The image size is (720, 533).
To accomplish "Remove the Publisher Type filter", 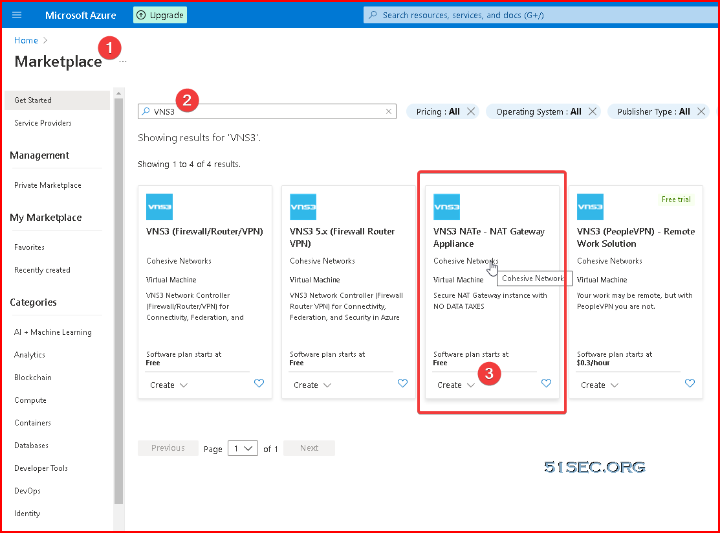I will 701,112.
